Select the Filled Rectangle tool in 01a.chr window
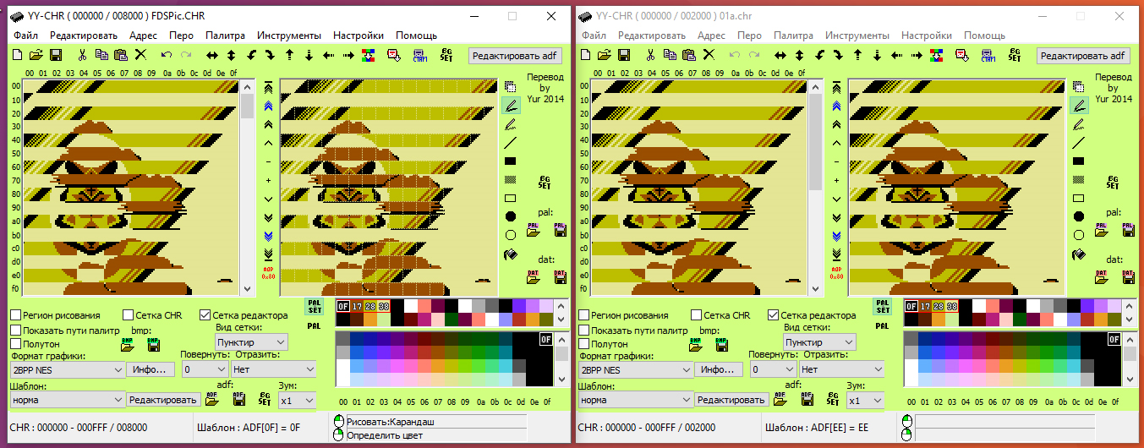1144x448 pixels. pyautogui.click(x=1079, y=161)
